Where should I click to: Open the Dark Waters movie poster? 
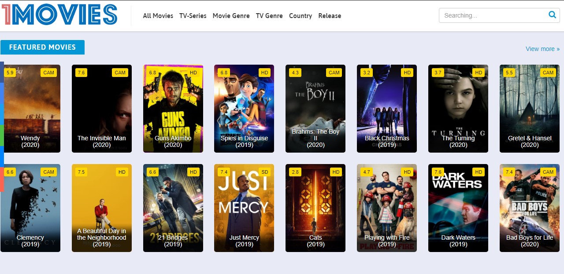click(458, 208)
